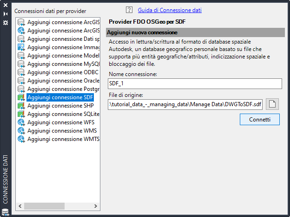Click the MySQL database icon
290x217 pixels.
pos(21,64)
